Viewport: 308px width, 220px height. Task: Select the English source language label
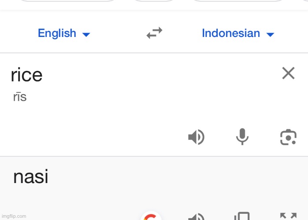click(57, 33)
